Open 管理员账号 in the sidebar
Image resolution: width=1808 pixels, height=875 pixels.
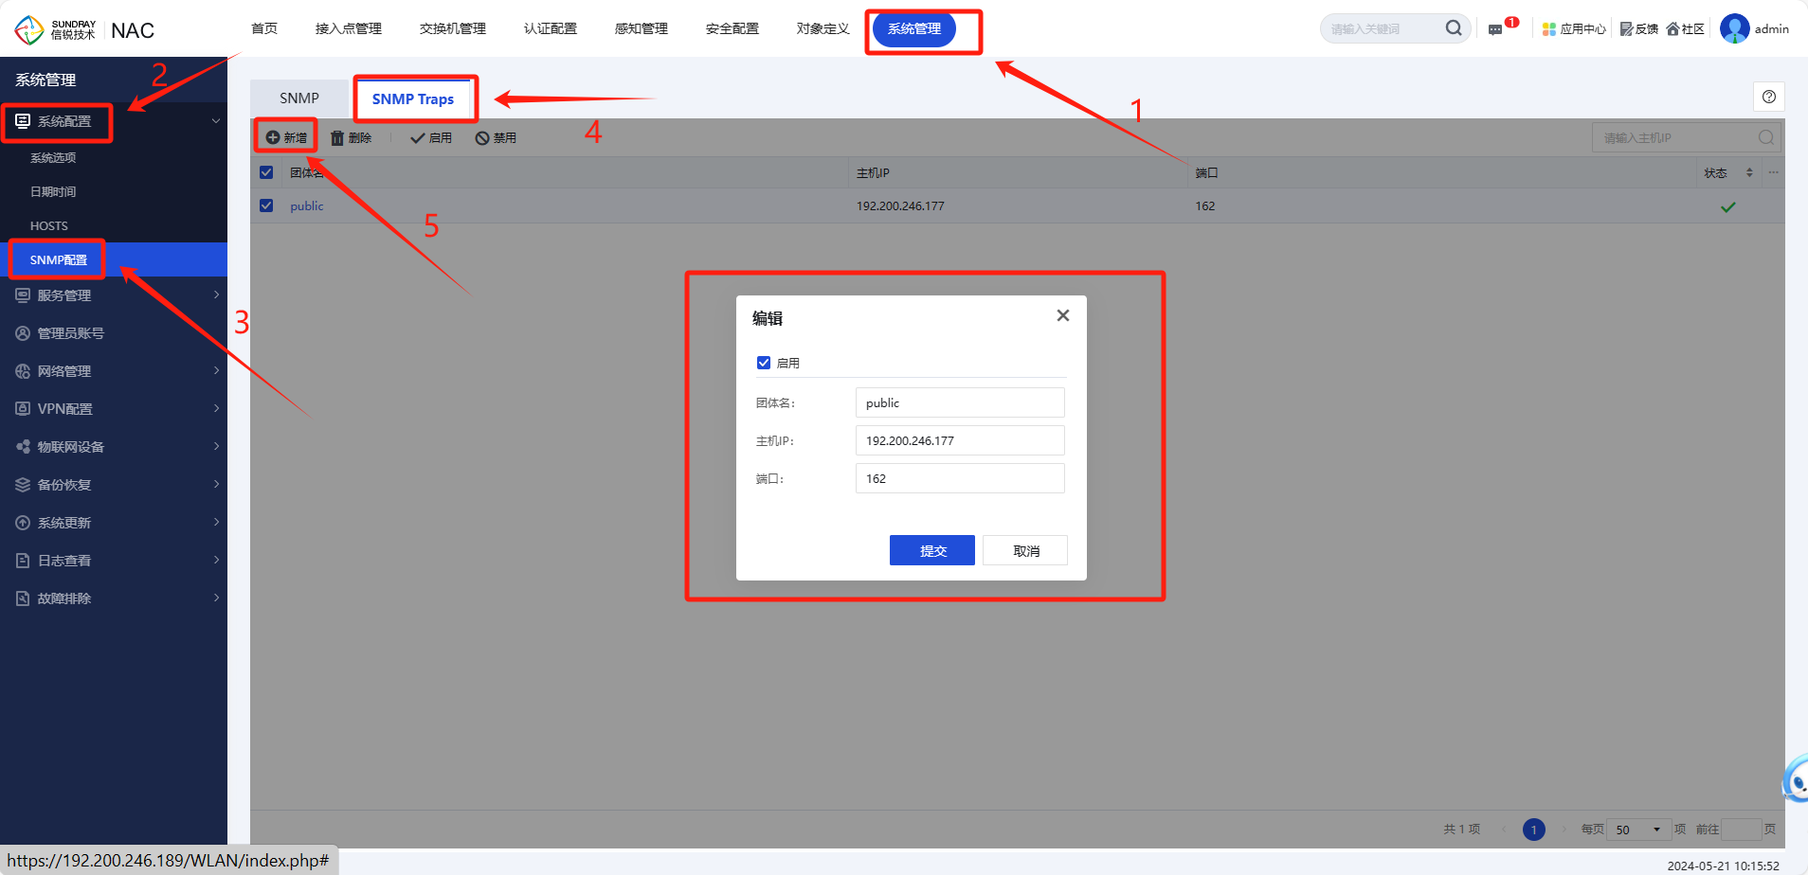[x=114, y=333]
